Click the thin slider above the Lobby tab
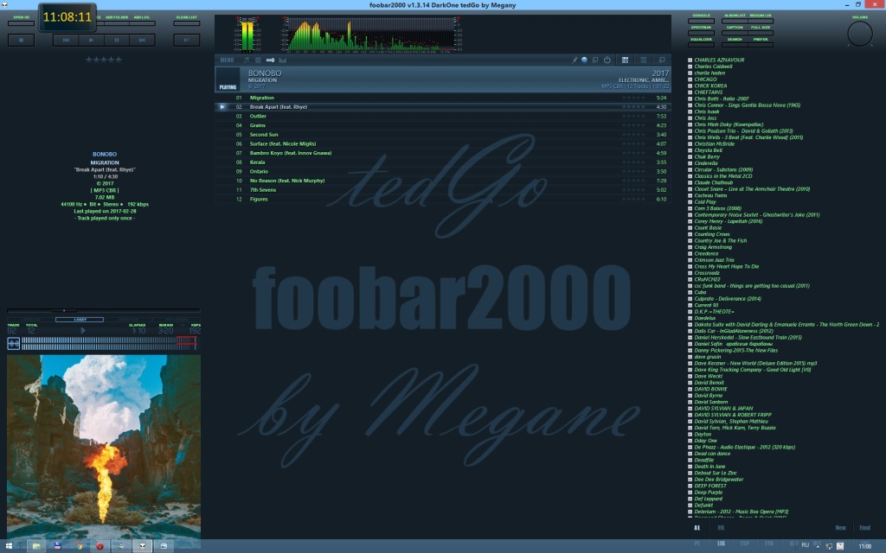Viewport: 886px width, 553px height. pos(104,310)
